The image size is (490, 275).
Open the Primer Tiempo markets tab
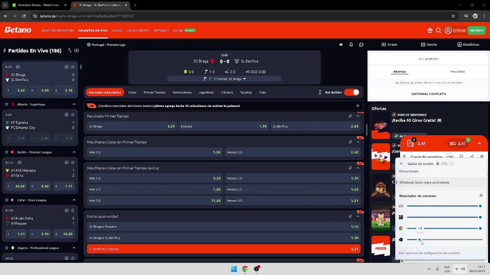pyautogui.click(x=154, y=92)
